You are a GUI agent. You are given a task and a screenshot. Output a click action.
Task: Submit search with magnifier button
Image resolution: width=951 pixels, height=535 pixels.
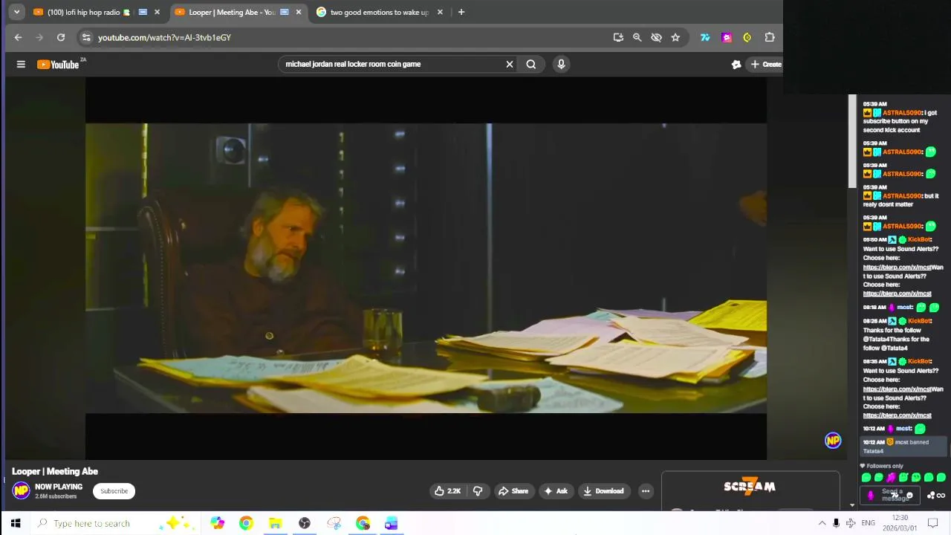pos(530,64)
